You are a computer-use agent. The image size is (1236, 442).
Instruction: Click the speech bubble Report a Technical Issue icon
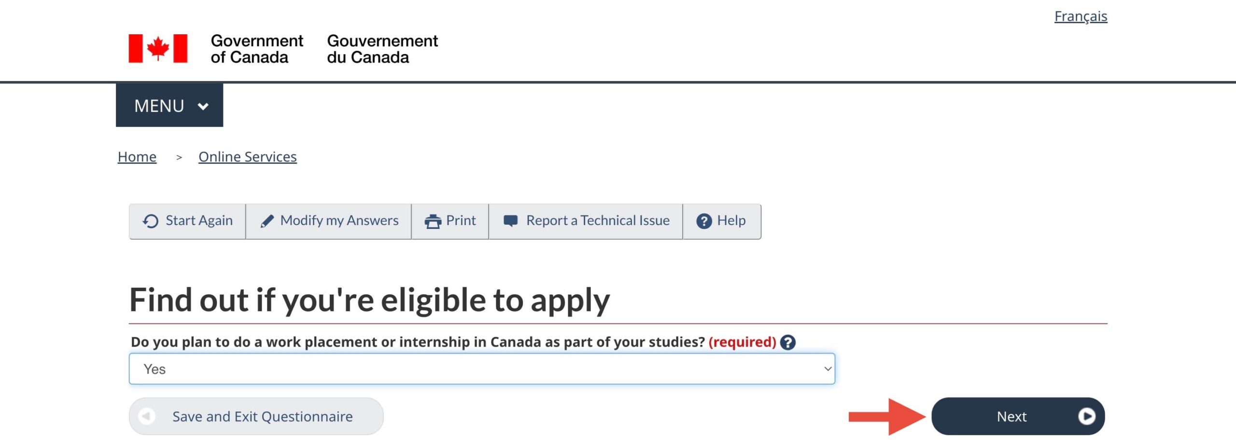point(510,221)
